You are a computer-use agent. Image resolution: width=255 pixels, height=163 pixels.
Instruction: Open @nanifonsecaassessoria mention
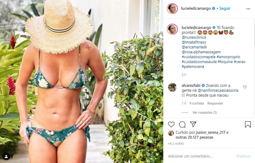[x=218, y=90]
